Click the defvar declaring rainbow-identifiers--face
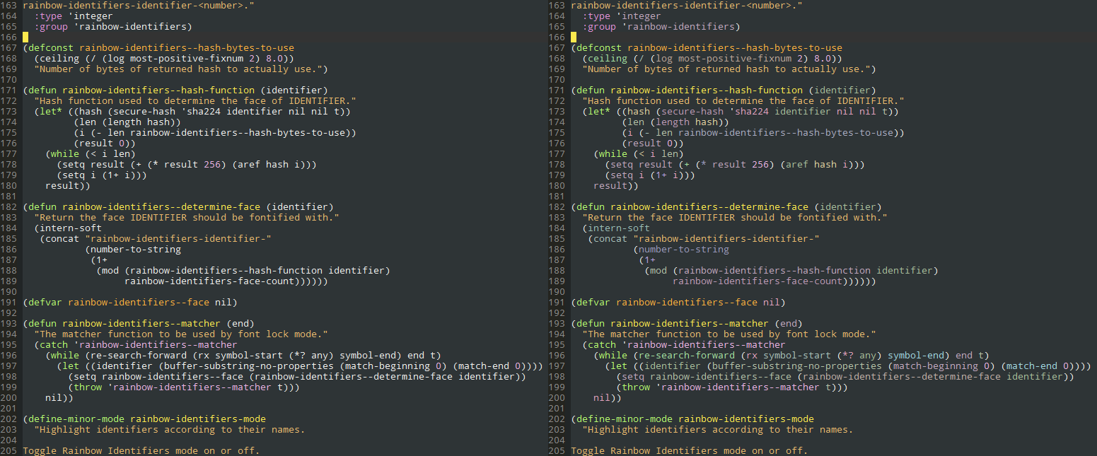 (x=45, y=302)
